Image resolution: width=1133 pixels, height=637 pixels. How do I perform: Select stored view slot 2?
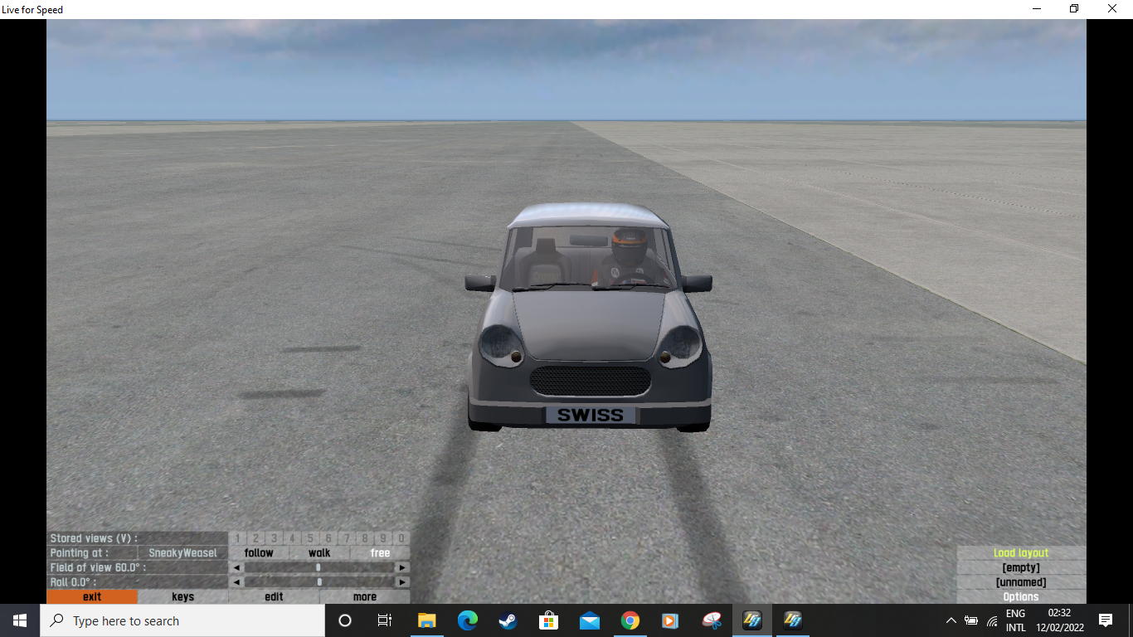coord(256,538)
